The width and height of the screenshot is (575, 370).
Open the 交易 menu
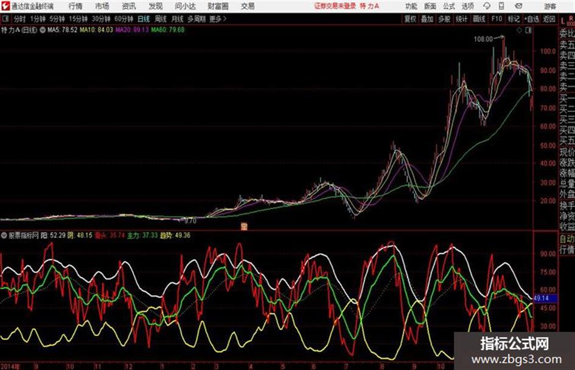pos(248,6)
